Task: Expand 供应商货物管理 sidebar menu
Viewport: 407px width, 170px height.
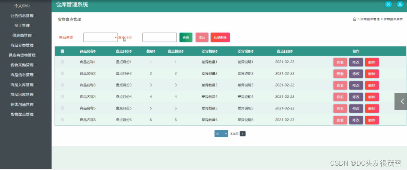Action: click(x=22, y=55)
